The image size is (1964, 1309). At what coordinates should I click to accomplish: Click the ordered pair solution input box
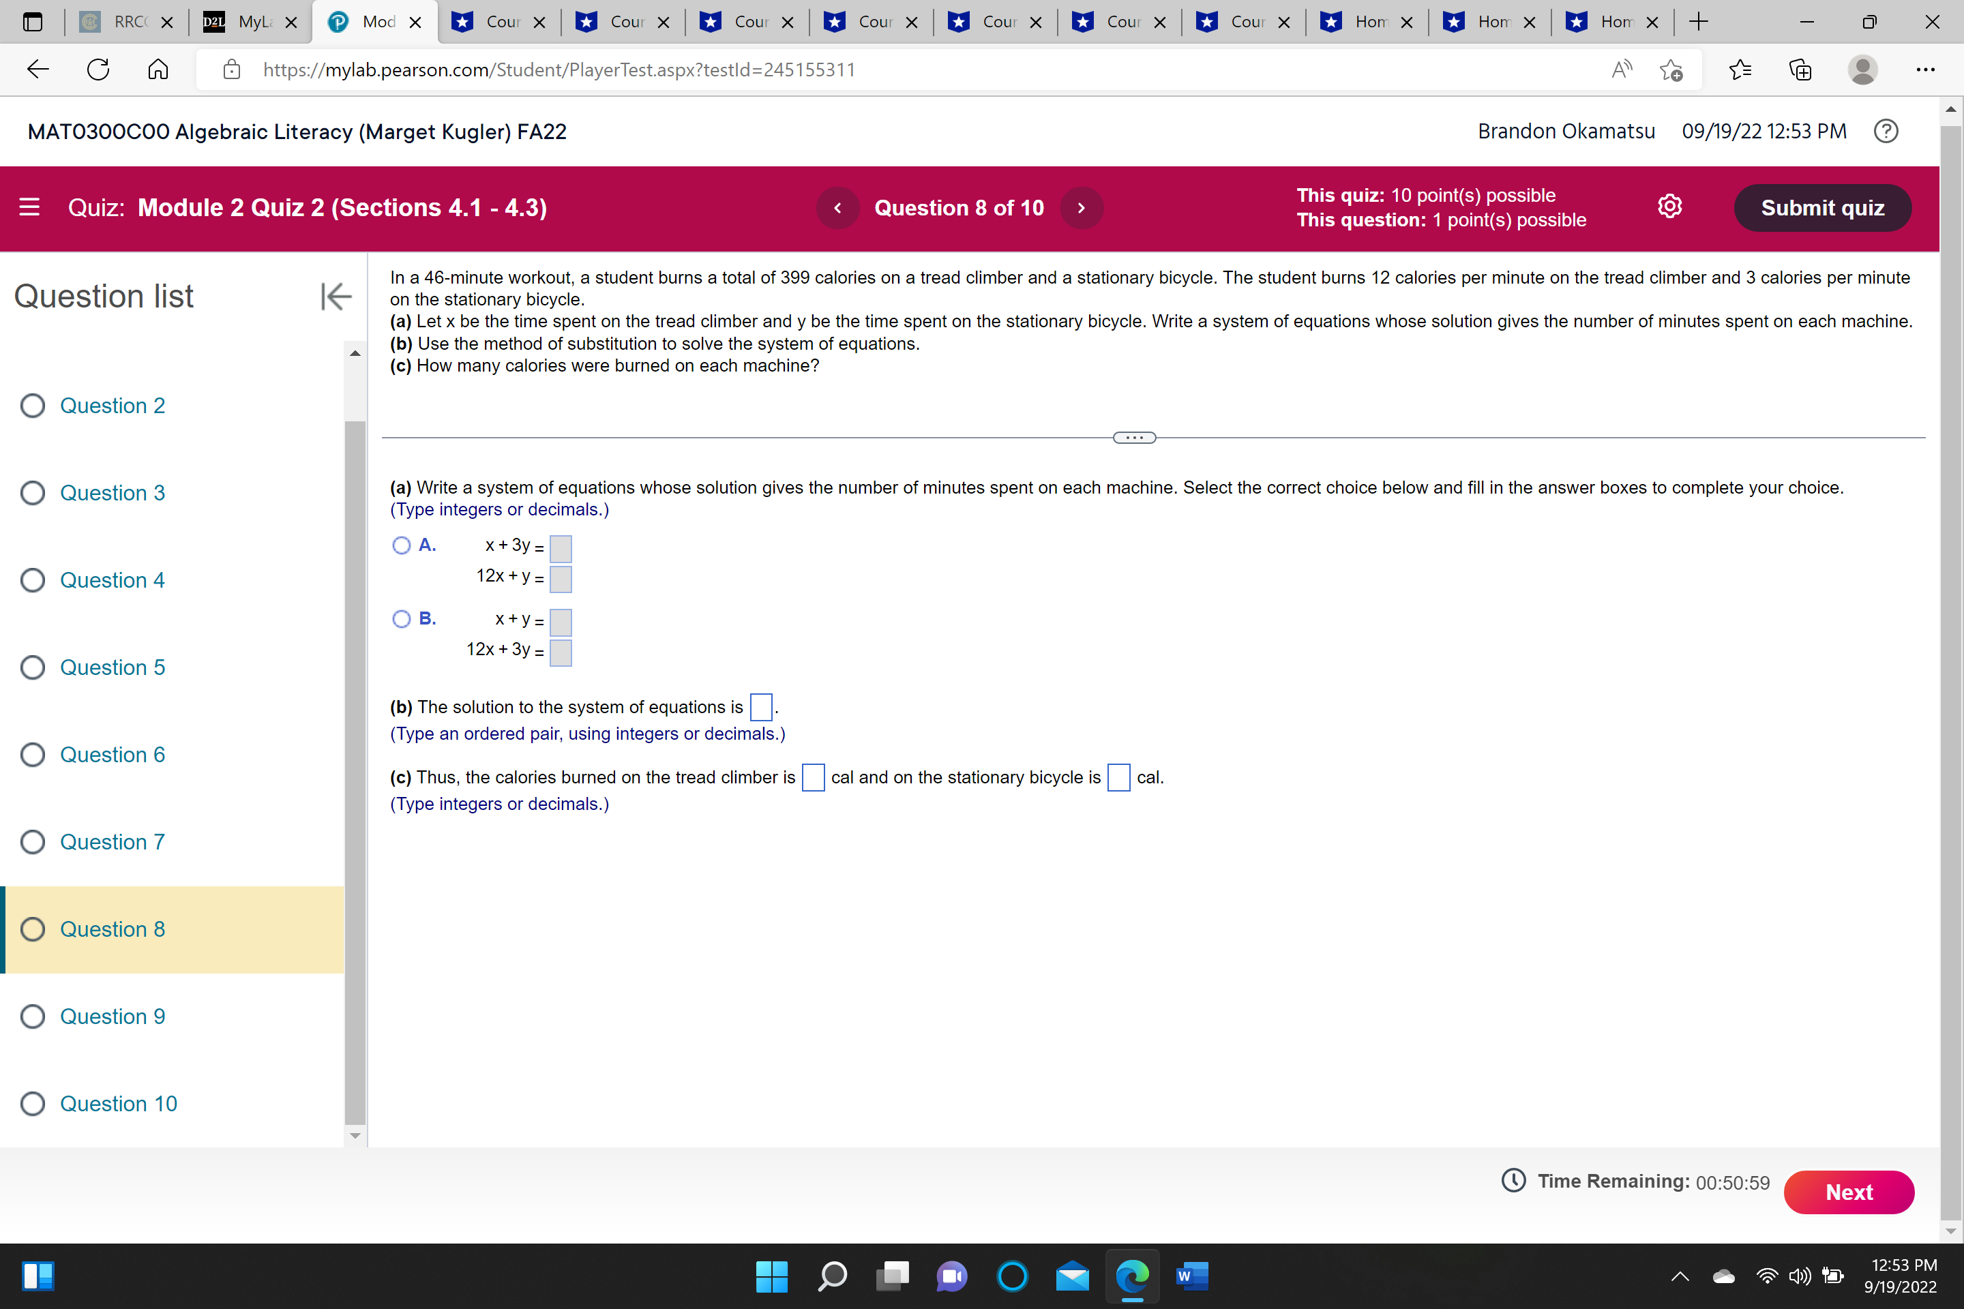point(761,707)
